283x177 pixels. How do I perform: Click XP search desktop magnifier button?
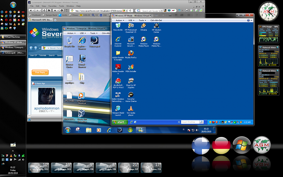click(x=201, y=122)
